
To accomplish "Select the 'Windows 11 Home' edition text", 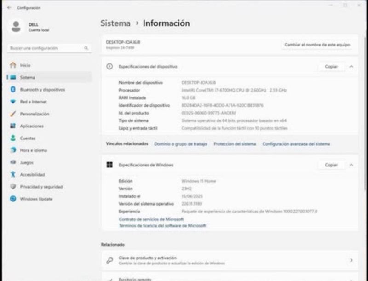I will coord(199,181).
